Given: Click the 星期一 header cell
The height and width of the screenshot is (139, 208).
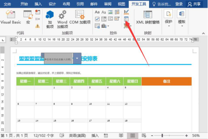Looking at the screenshot, I should [x=25, y=81].
